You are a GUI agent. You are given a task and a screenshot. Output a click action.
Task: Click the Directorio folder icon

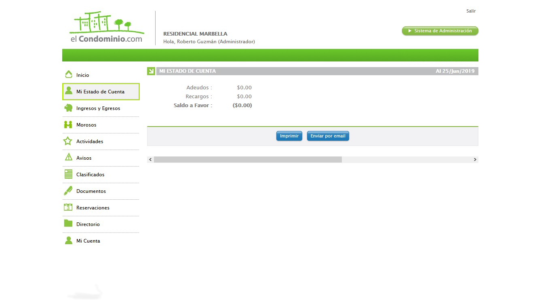tap(68, 223)
